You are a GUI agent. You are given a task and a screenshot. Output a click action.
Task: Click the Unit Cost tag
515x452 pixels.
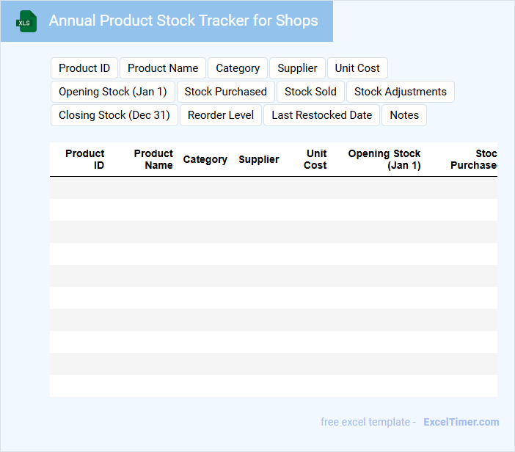pos(357,68)
